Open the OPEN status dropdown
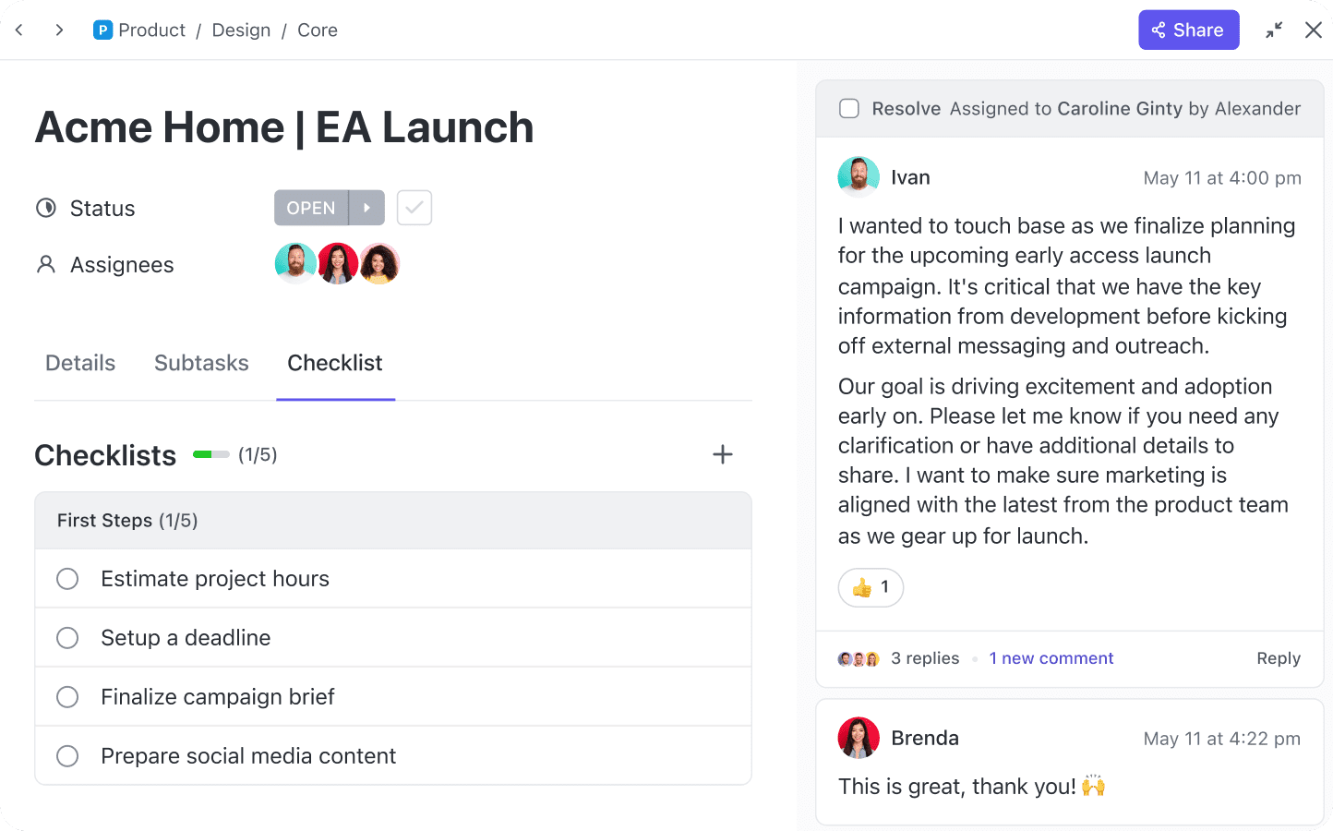 tap(311, 208)
